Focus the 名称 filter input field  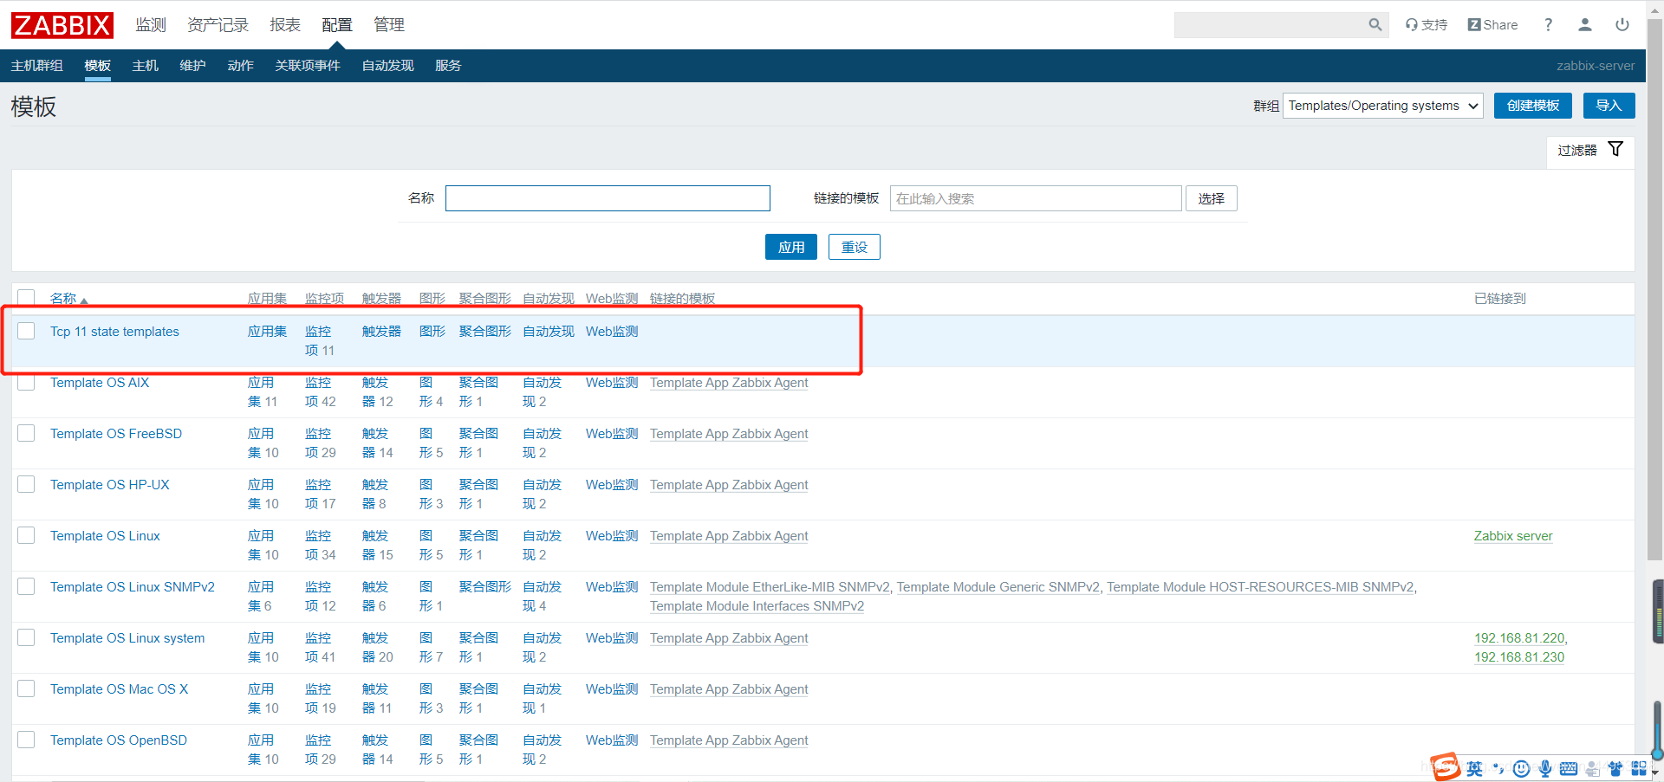608,198
